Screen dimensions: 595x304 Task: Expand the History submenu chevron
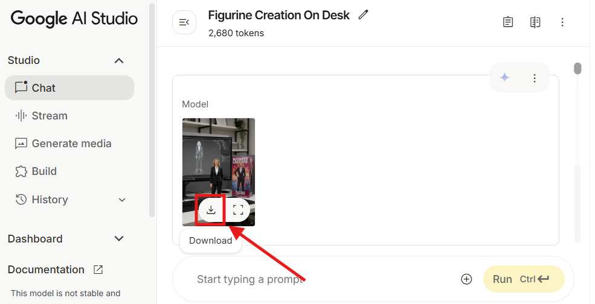tap(122, 200)
